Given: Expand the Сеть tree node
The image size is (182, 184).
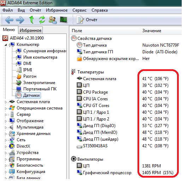Looking at the screenshot, I should [x=6, y=140].
